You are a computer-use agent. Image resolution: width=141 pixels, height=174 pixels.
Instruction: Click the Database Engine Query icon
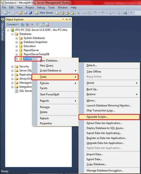tap(57, 13)
